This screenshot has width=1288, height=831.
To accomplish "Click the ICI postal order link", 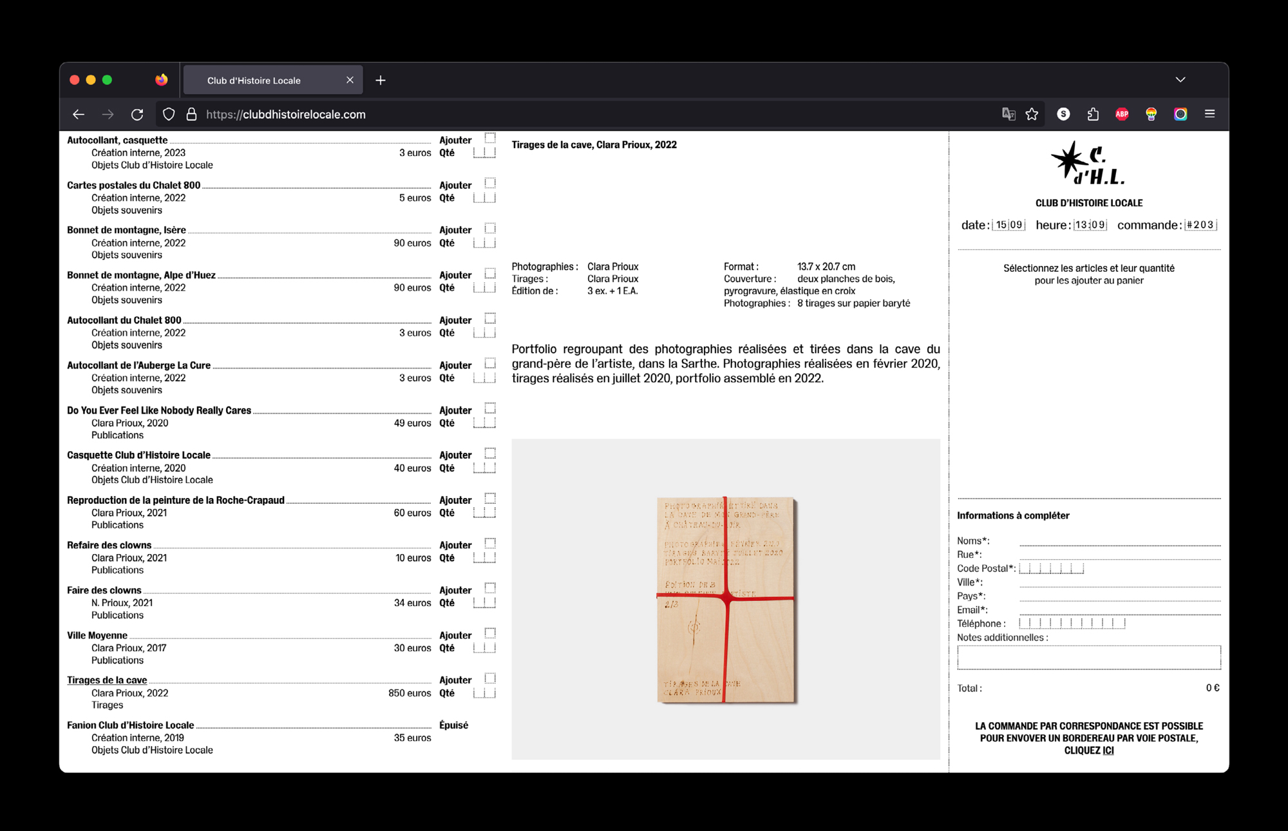I will click(1108, 750).
